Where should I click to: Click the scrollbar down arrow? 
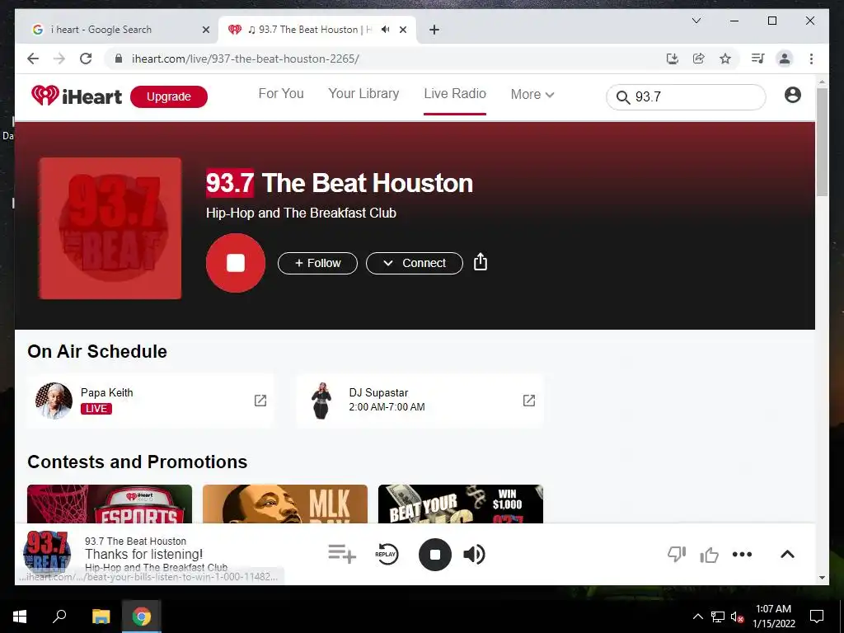click(822, 578)
